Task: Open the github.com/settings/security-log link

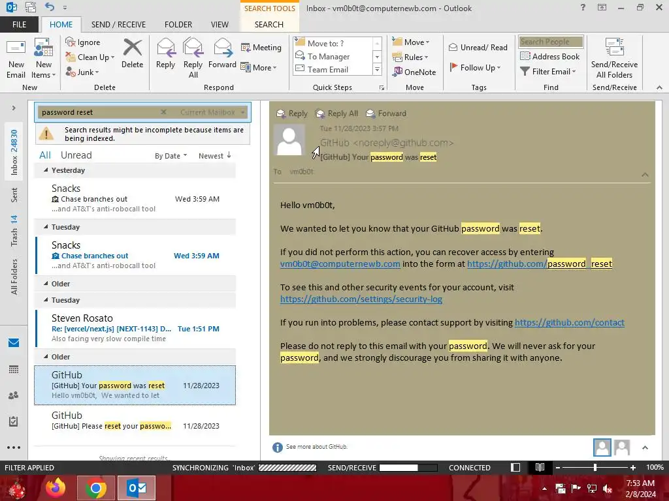Action: (361, 299)
